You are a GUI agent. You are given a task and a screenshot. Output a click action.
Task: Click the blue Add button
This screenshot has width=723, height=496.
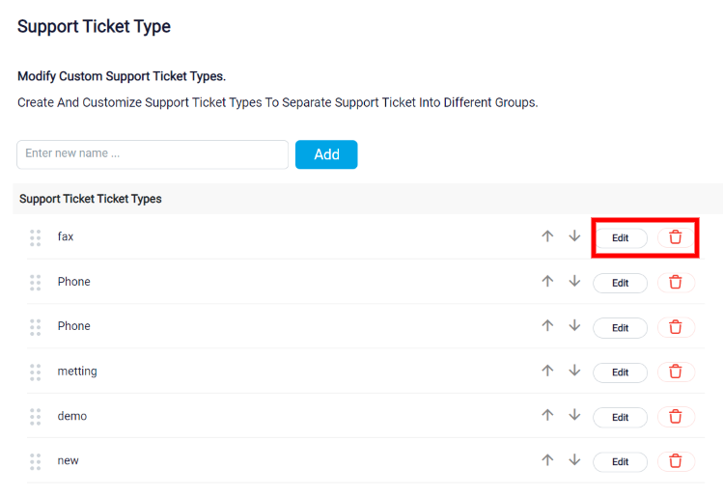point(326,154)
